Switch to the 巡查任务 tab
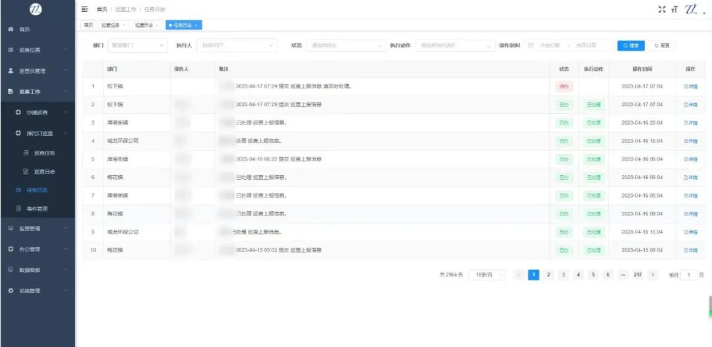Screen dimensions: 712x347 click(x=113, y=26)
